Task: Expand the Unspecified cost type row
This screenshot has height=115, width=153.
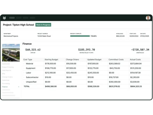Action: click(24, 82)
